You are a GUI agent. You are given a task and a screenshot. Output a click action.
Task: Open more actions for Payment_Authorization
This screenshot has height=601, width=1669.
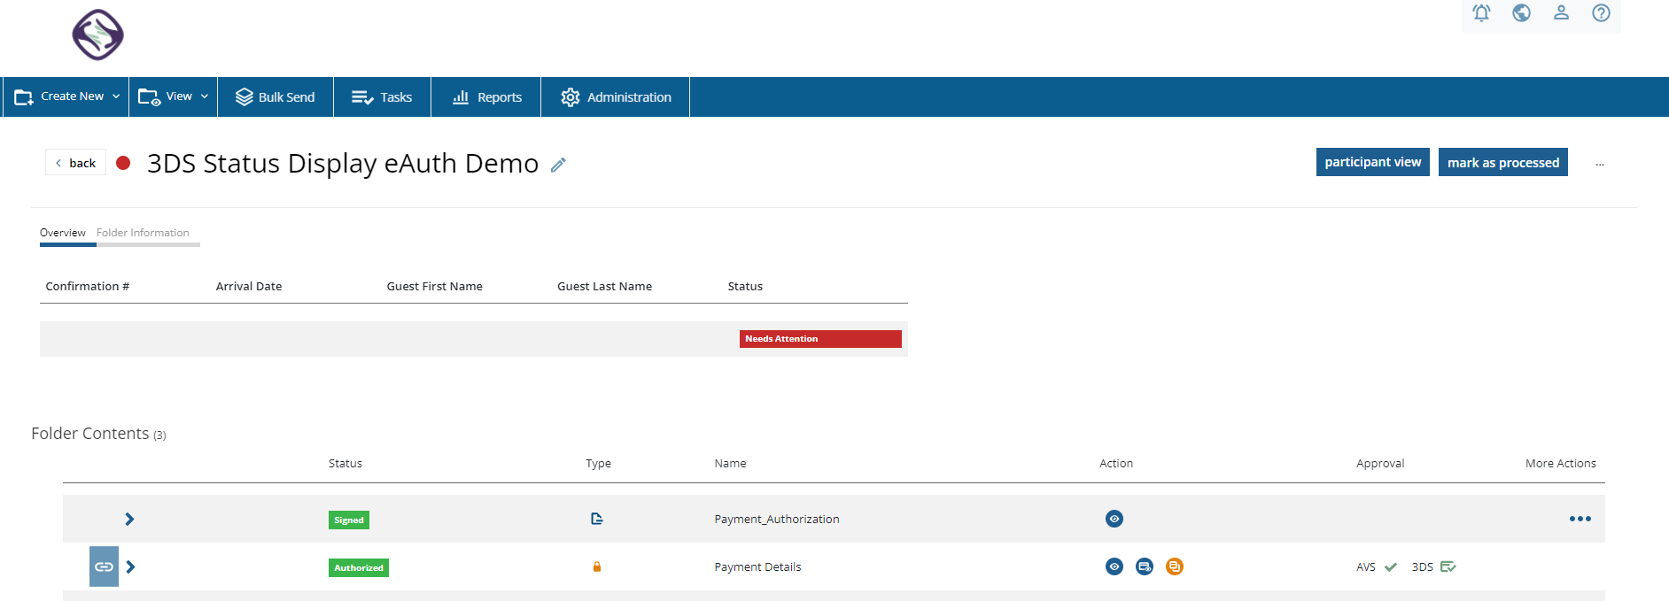click(1580, 519)
